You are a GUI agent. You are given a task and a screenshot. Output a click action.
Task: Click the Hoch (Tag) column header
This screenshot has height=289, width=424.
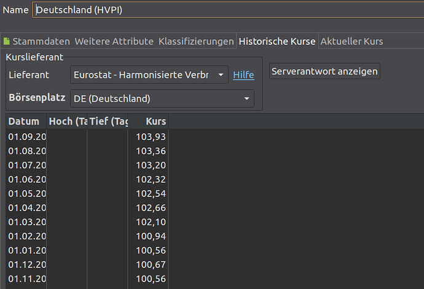[67, 121]
